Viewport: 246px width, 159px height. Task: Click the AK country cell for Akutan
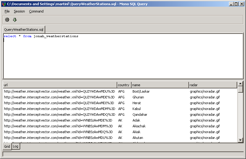pyautogui.click(x=120, y=138)
